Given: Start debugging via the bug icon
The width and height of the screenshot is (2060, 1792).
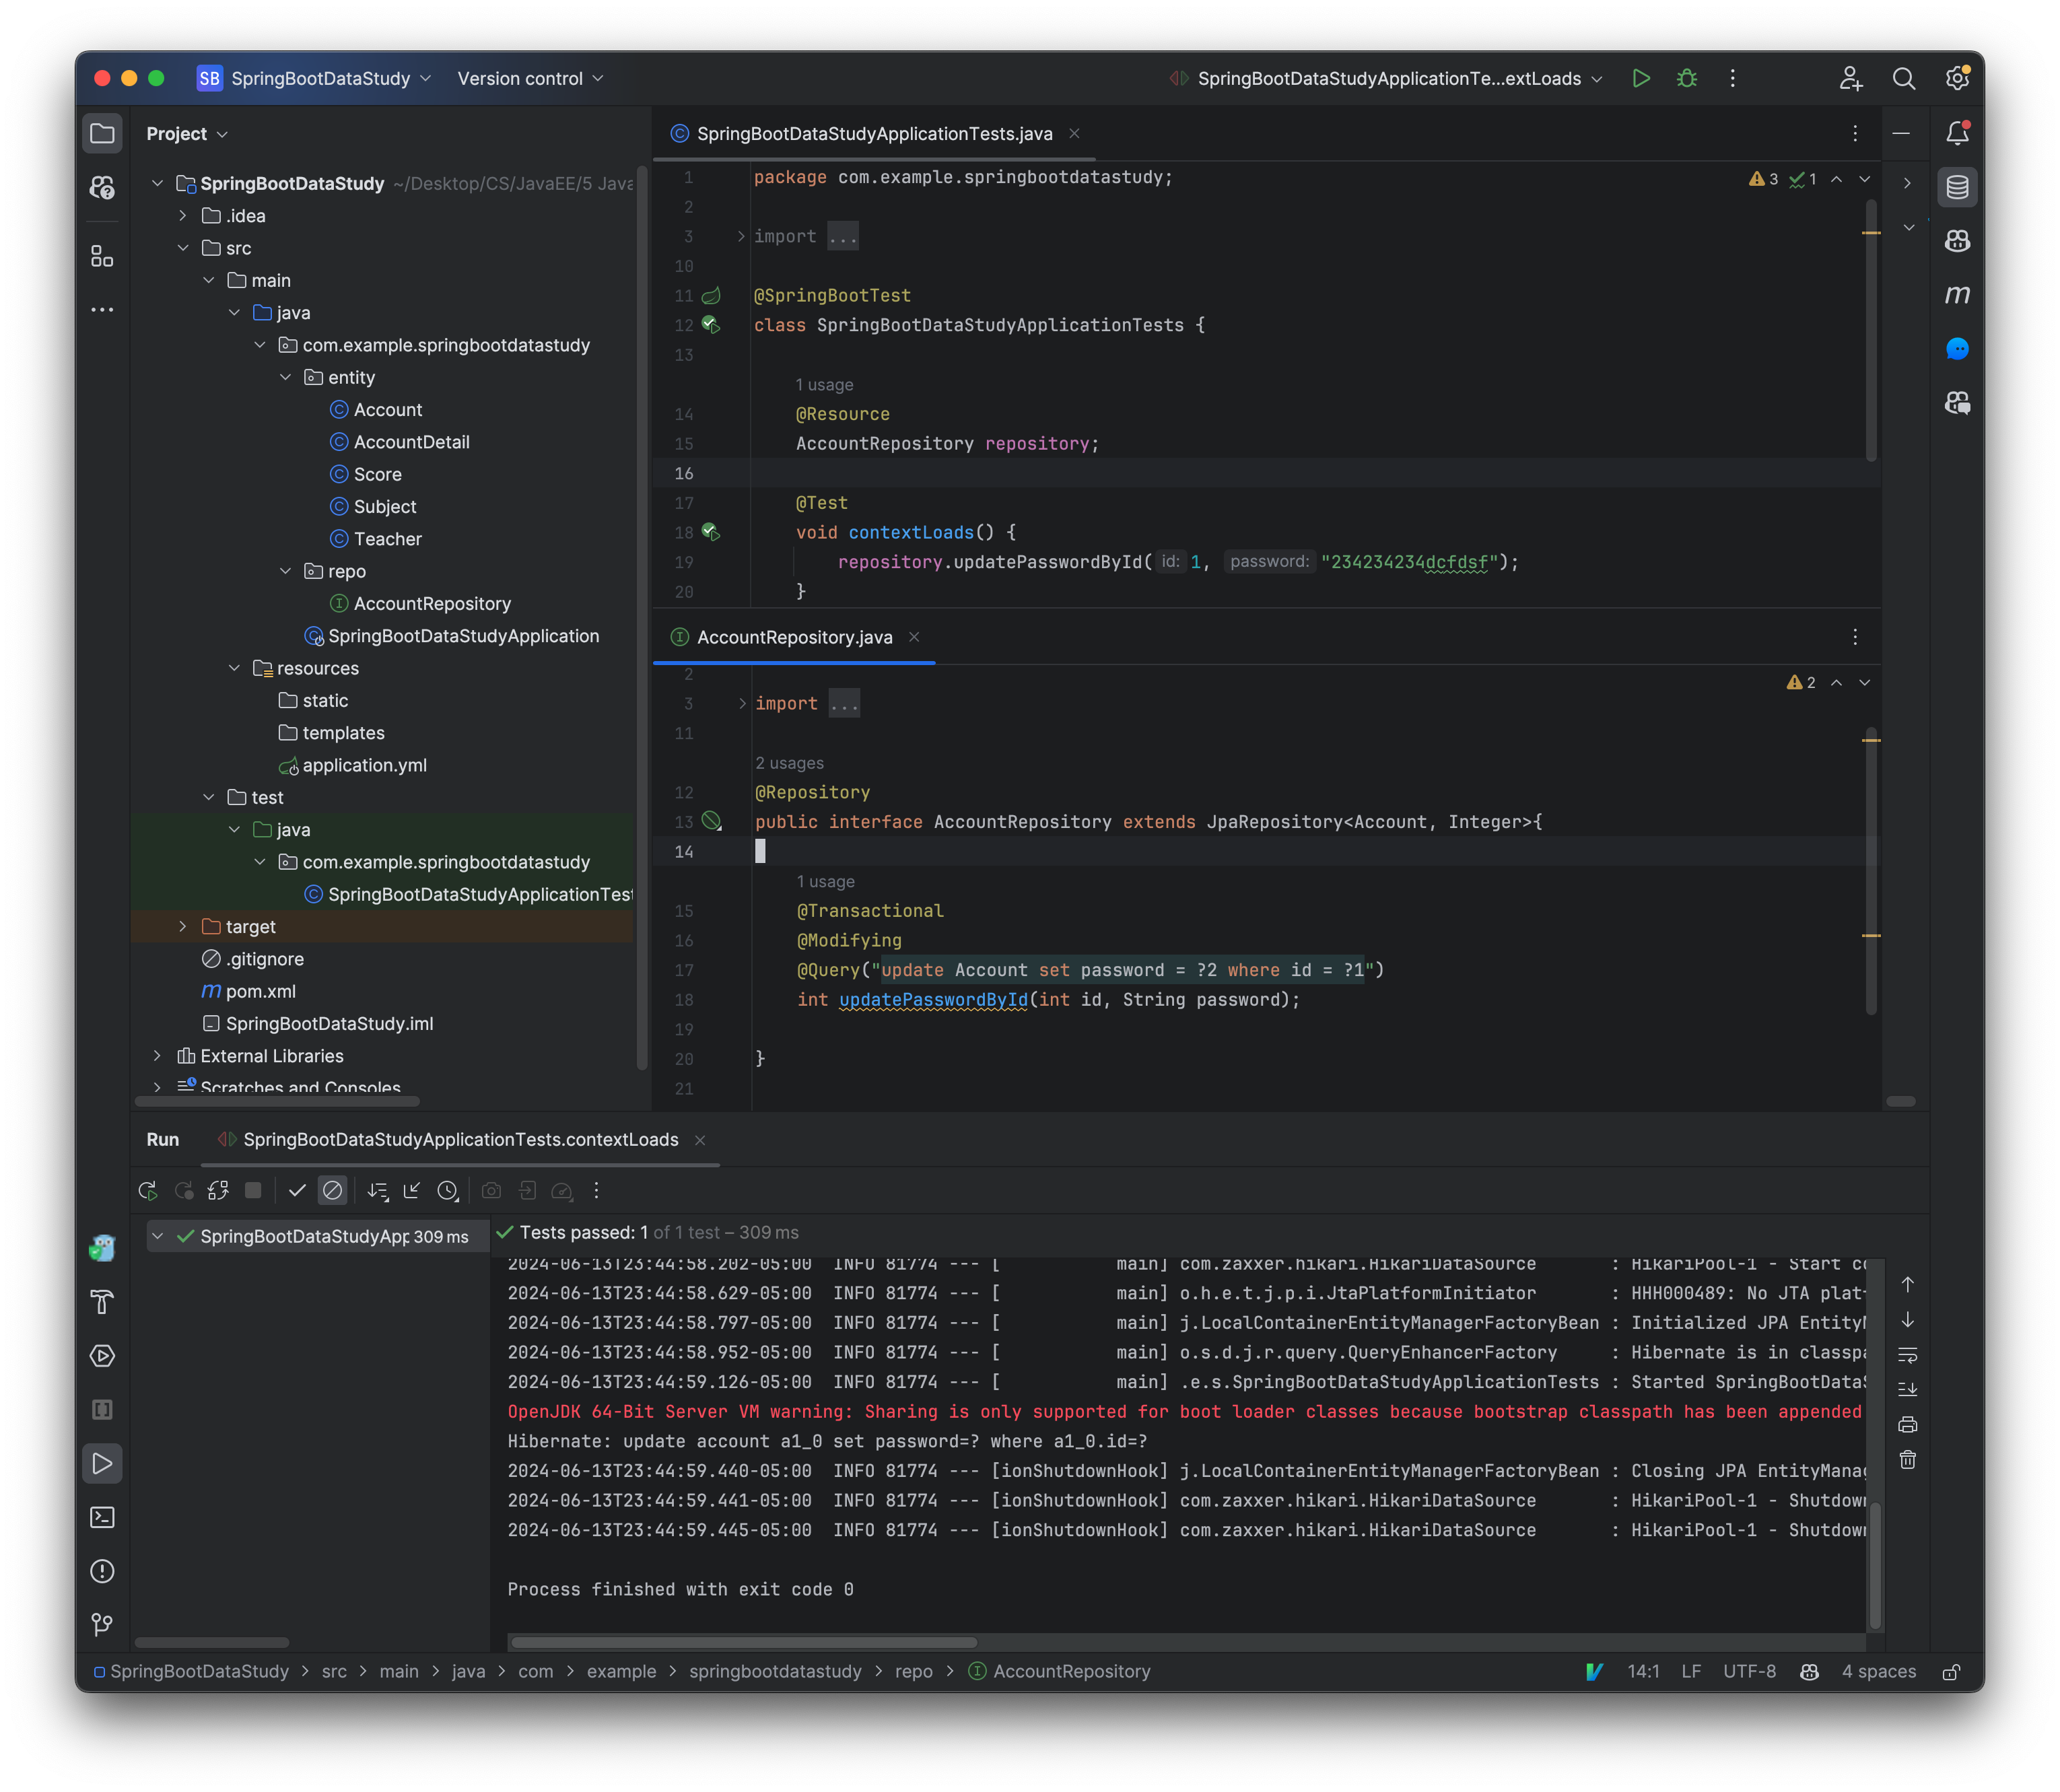Looking at the screenshot, I should pyautogui.click(x=1687, y=78).
